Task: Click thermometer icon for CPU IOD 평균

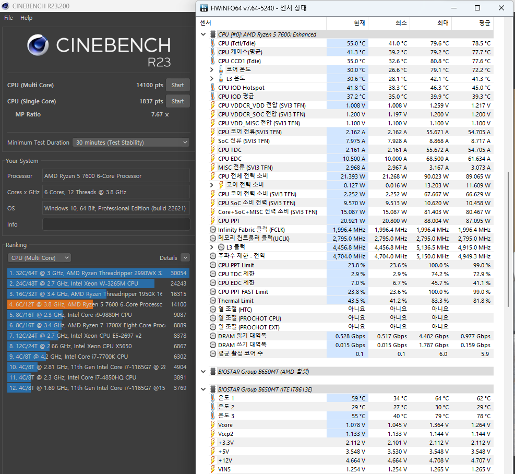Action: tap(212, 96)
